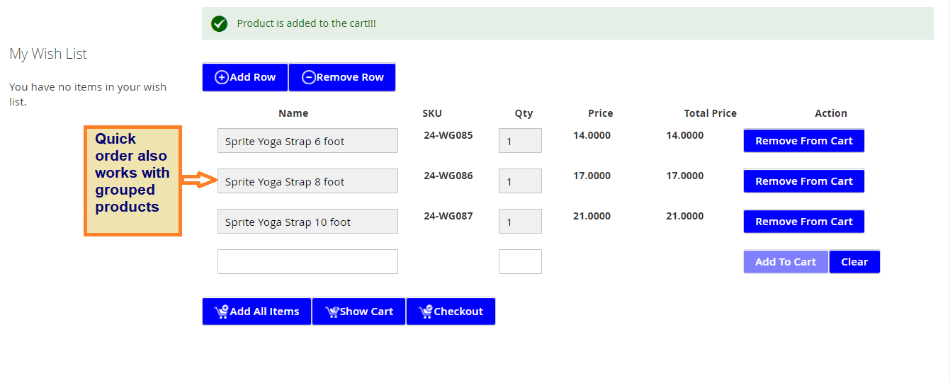Click the Action column header
Viewport: 950px width, 383px height.
831,113
